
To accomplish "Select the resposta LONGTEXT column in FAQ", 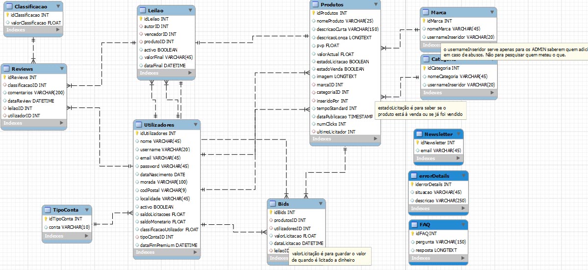I will point(436,250).
